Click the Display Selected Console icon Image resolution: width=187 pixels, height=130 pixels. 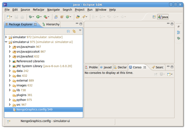pos(161,74)
